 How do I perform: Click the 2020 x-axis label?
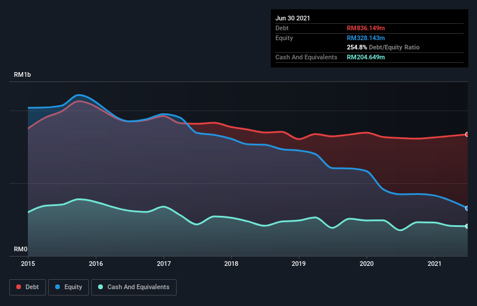coord(367,264)
